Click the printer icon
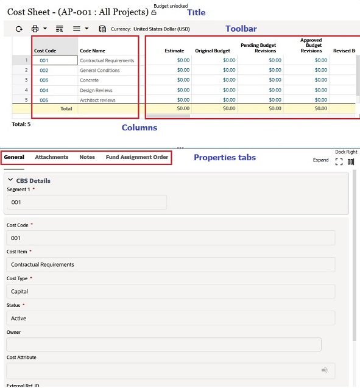The height and width of the screenshot is (388, 360). (35, 29)
